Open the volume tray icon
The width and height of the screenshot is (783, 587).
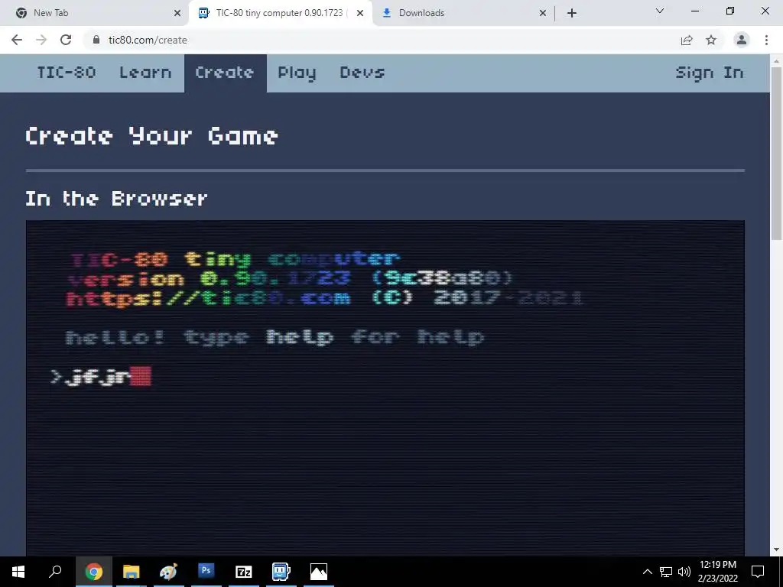click(x=684, y=572)
